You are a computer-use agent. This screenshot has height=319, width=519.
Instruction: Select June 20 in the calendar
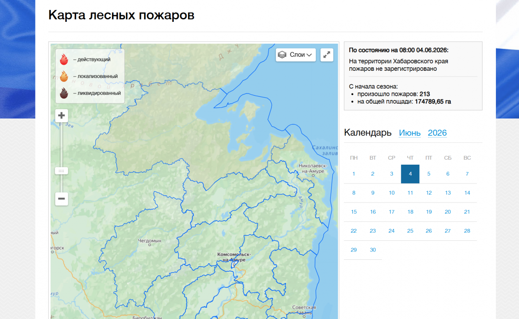pos(448,212)
